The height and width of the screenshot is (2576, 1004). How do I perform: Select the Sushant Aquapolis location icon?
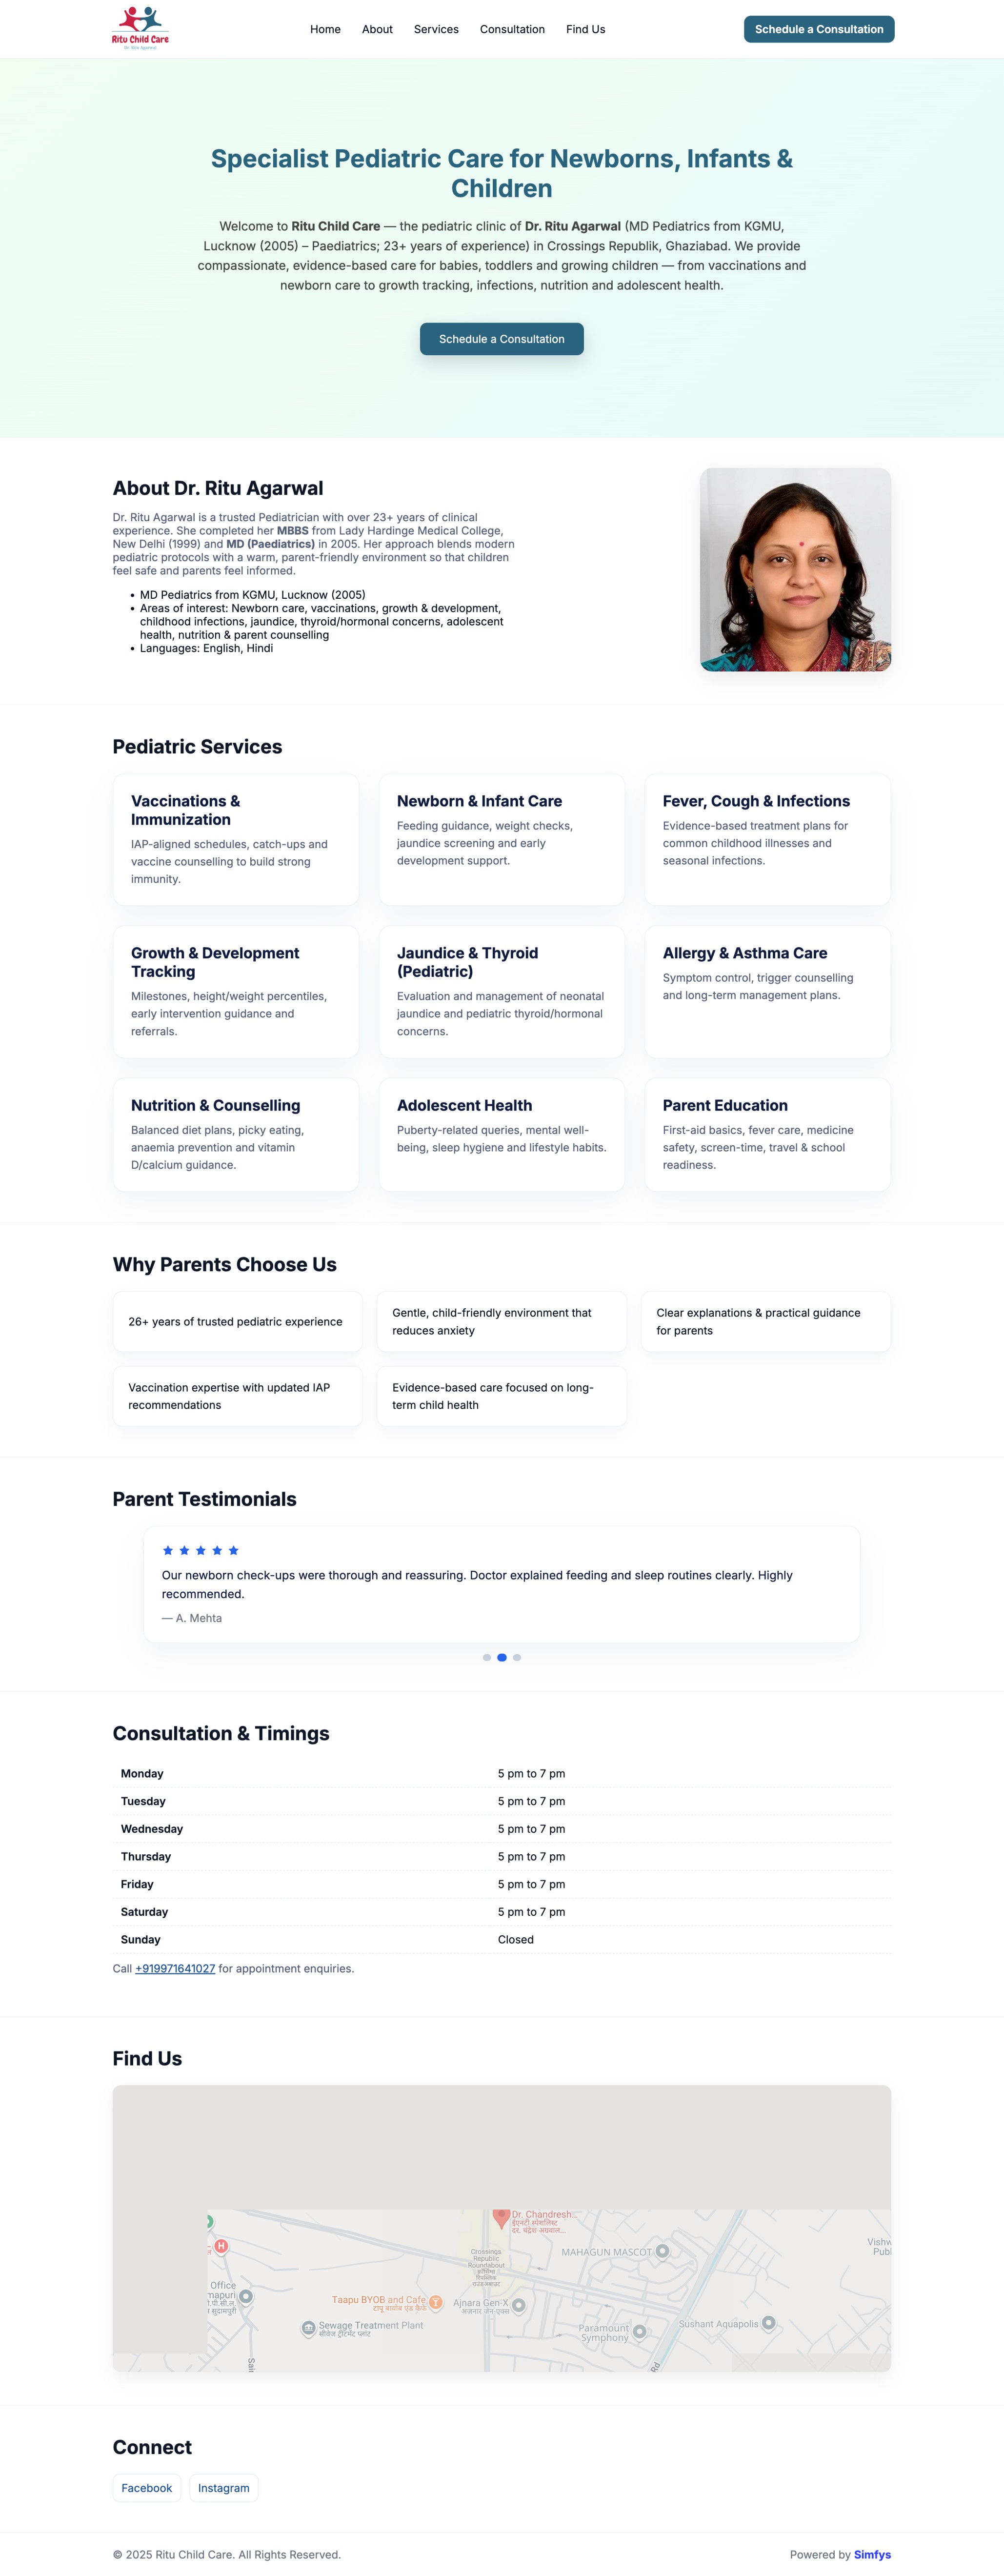tap(769, 2324)
